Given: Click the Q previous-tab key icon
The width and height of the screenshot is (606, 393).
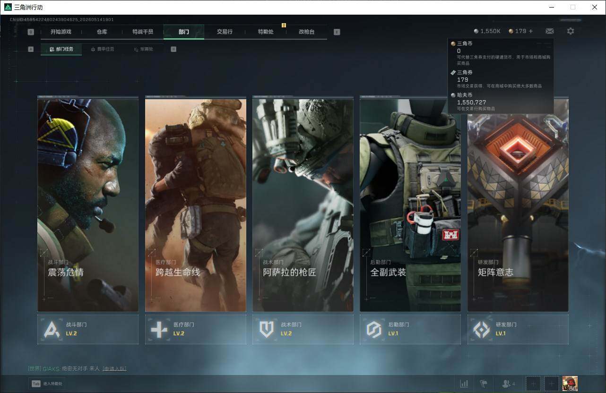Looking at the screenshot, I should click(31, 32).
